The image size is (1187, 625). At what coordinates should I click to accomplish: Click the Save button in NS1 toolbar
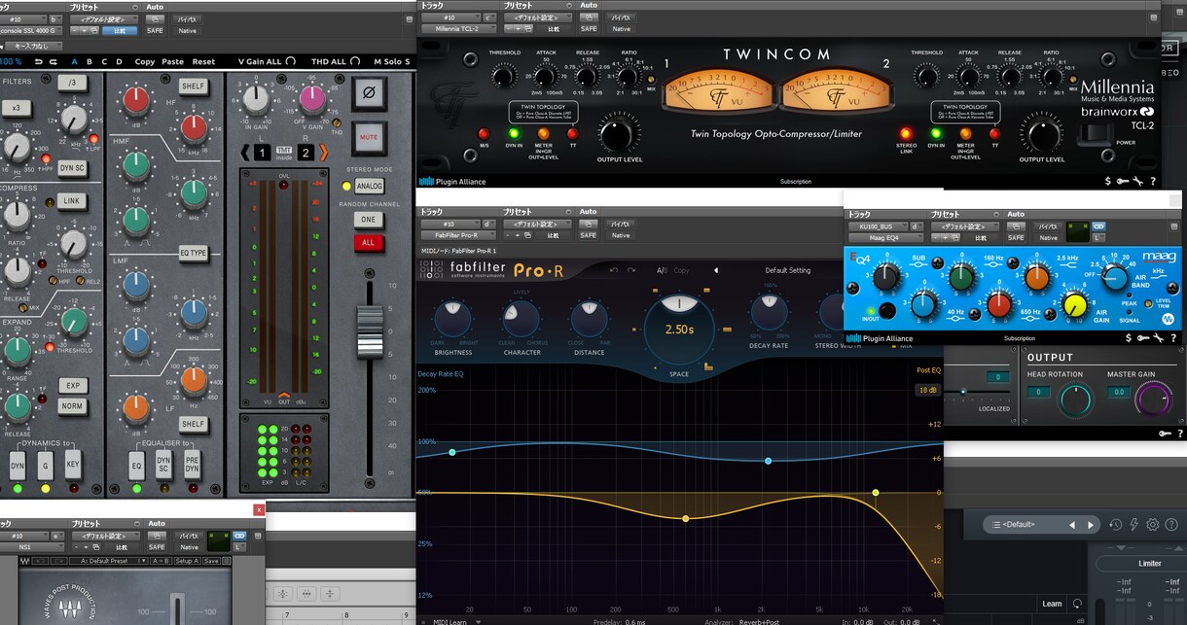211,561
